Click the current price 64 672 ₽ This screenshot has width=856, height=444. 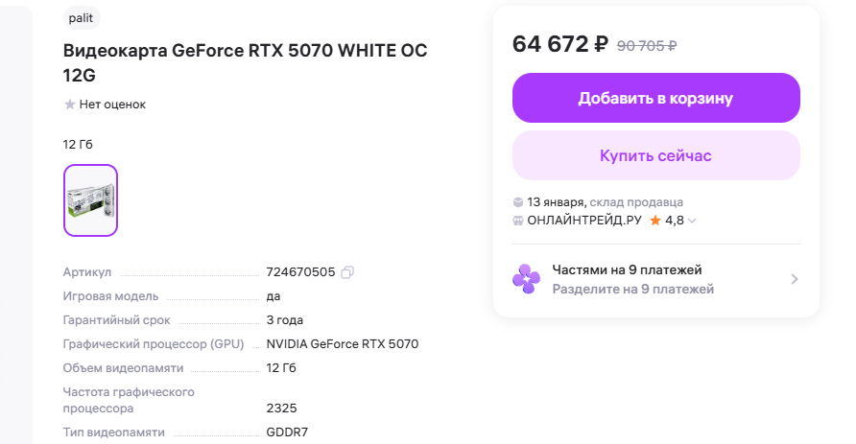point(559,44)
